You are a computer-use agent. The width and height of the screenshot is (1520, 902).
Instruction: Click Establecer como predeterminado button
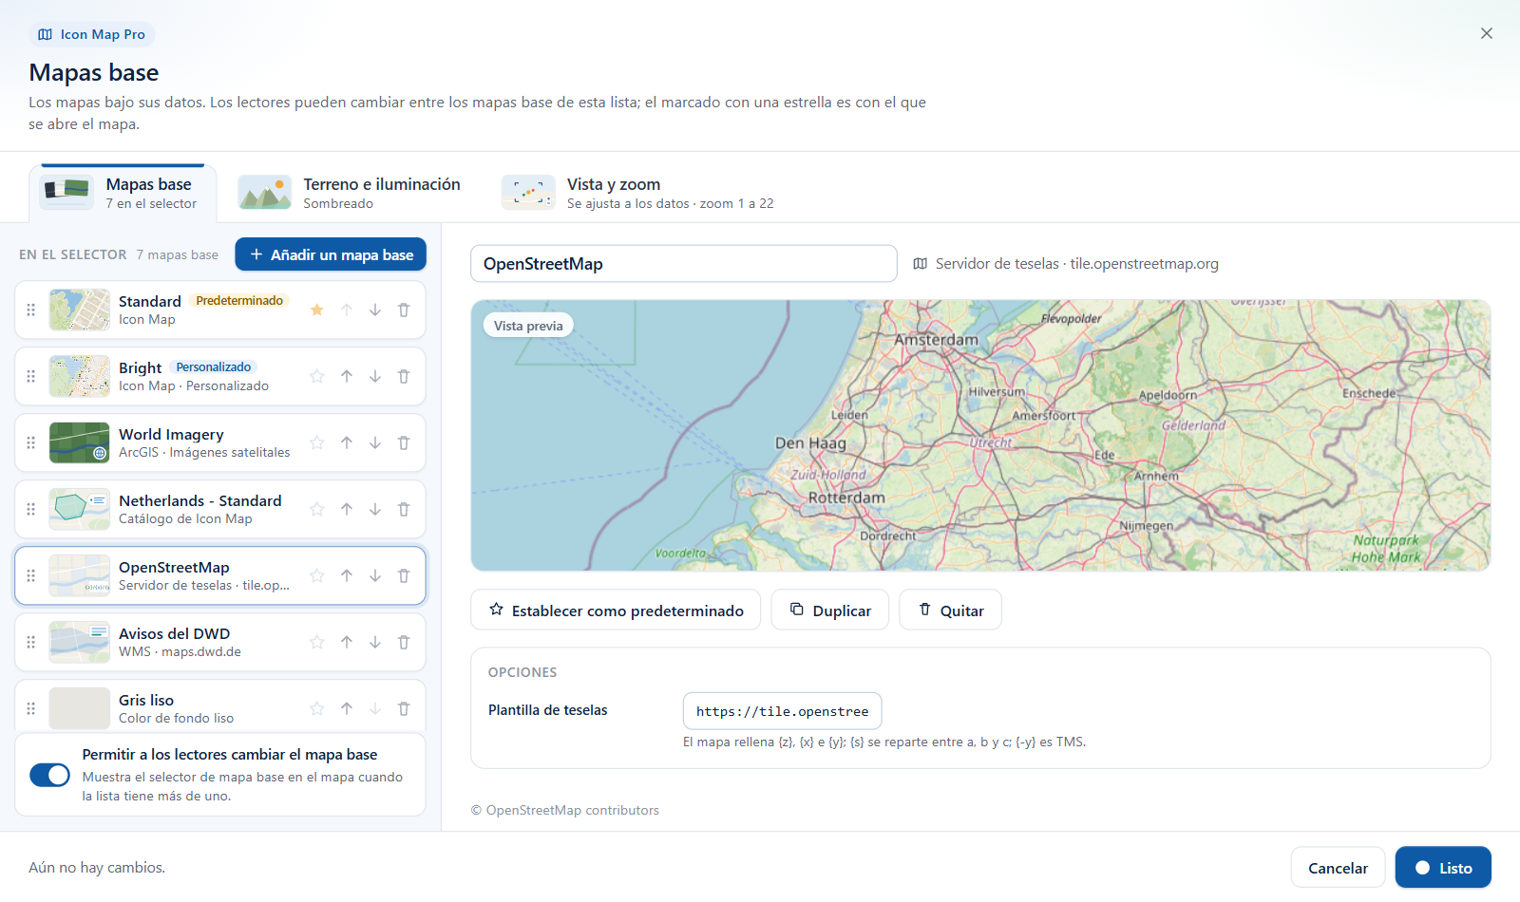pyautogui.click(x=616, y=610)
